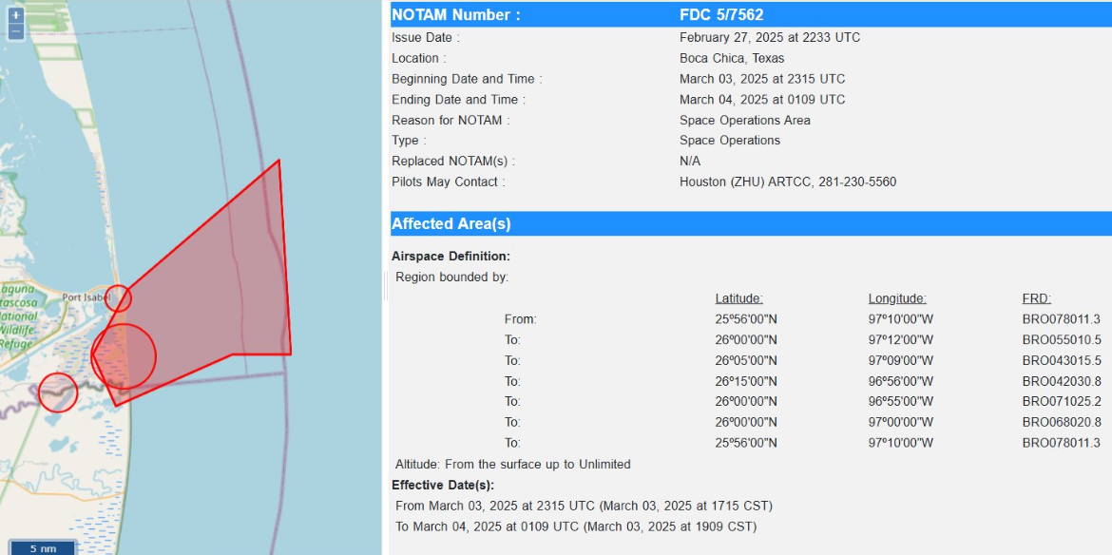Screen dimensions: 1112x555
Task: Click the BRO042030.8 FRD value
Action: [x=1061, y=381]
